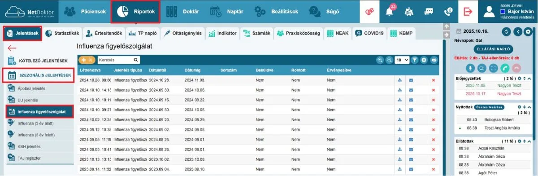Open the Naptár menu
The image size is (538, 176).
pyautogui.click(x=228, y=12)
